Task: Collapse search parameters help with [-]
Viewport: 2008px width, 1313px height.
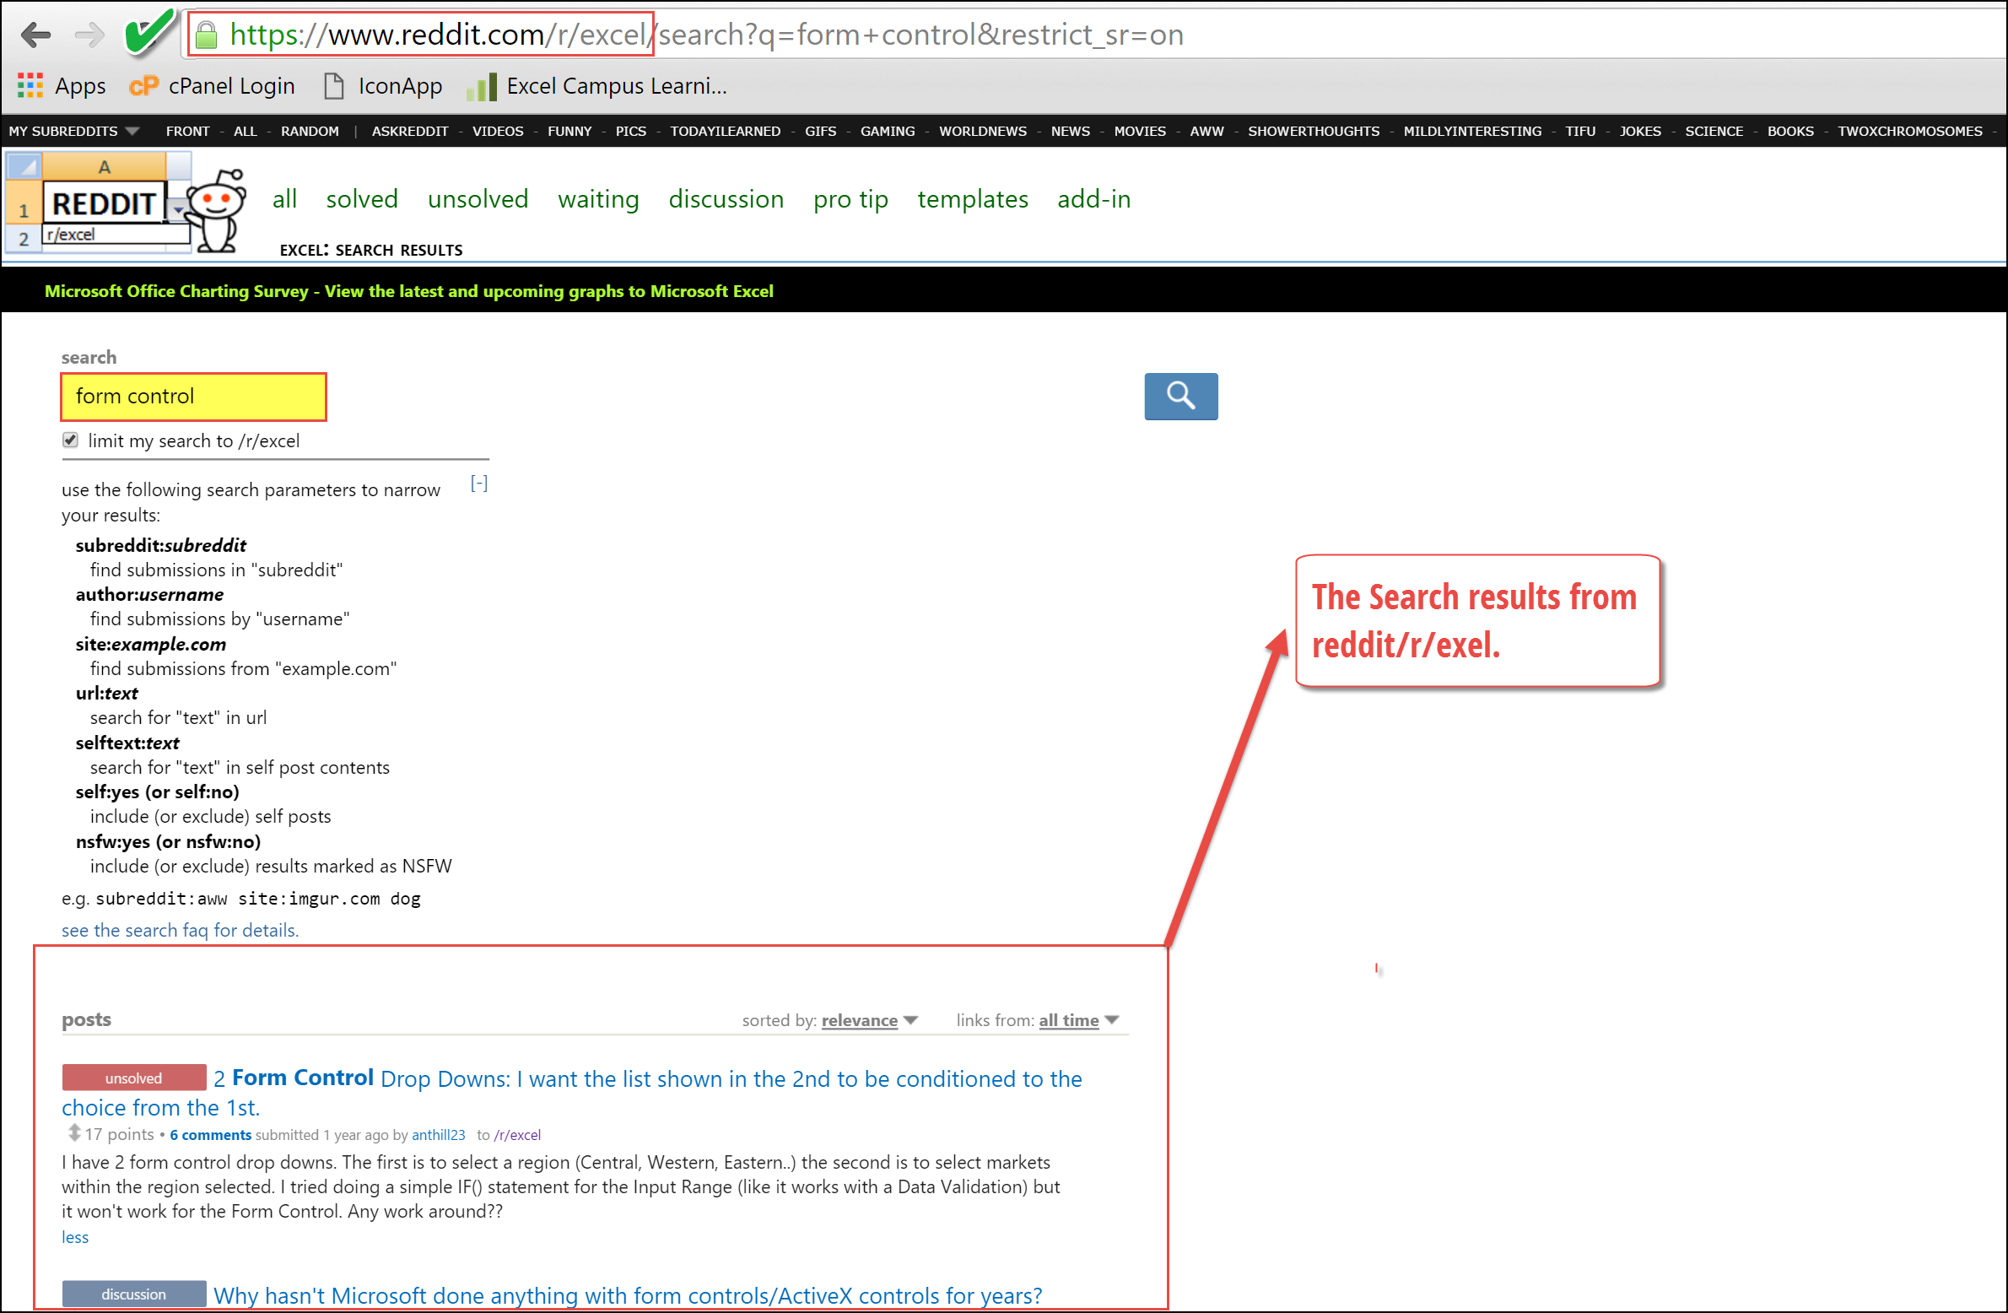Action: click(479, 483)
